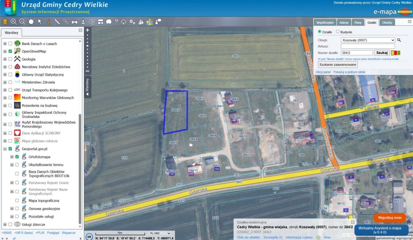The image size is (413, 240).
Task: Check the Mapa topograficzna layer checkbox
Action: [x=17, y=201]
